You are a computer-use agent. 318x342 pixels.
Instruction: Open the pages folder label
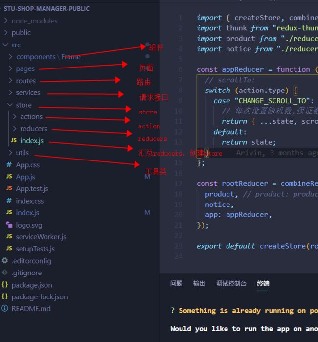coord(25,69)
